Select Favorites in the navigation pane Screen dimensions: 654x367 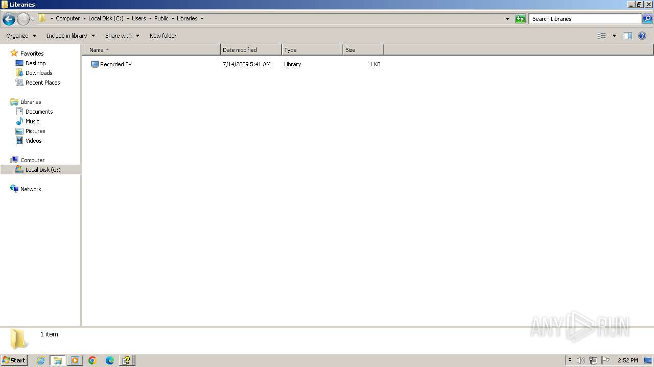[32, 54]
